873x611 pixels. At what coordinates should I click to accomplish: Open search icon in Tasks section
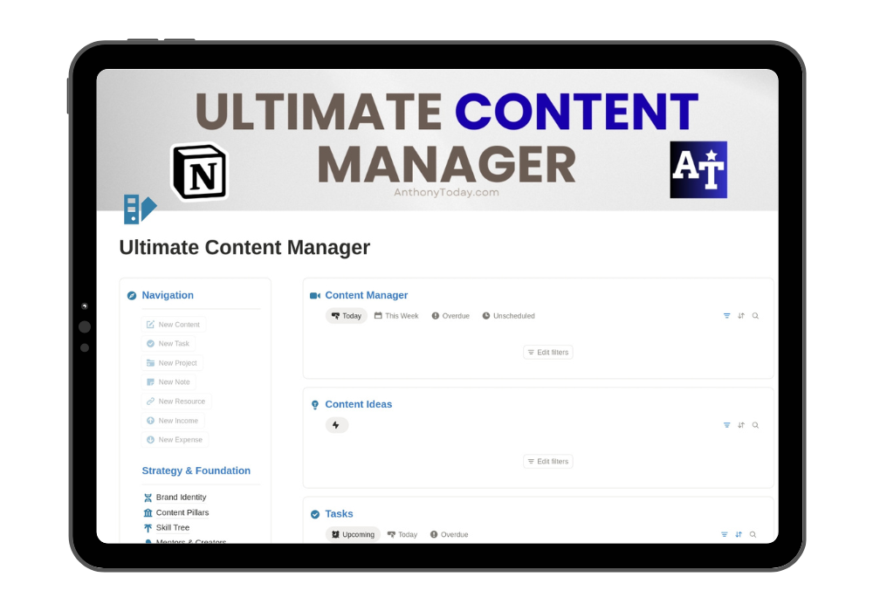[753, 534]
